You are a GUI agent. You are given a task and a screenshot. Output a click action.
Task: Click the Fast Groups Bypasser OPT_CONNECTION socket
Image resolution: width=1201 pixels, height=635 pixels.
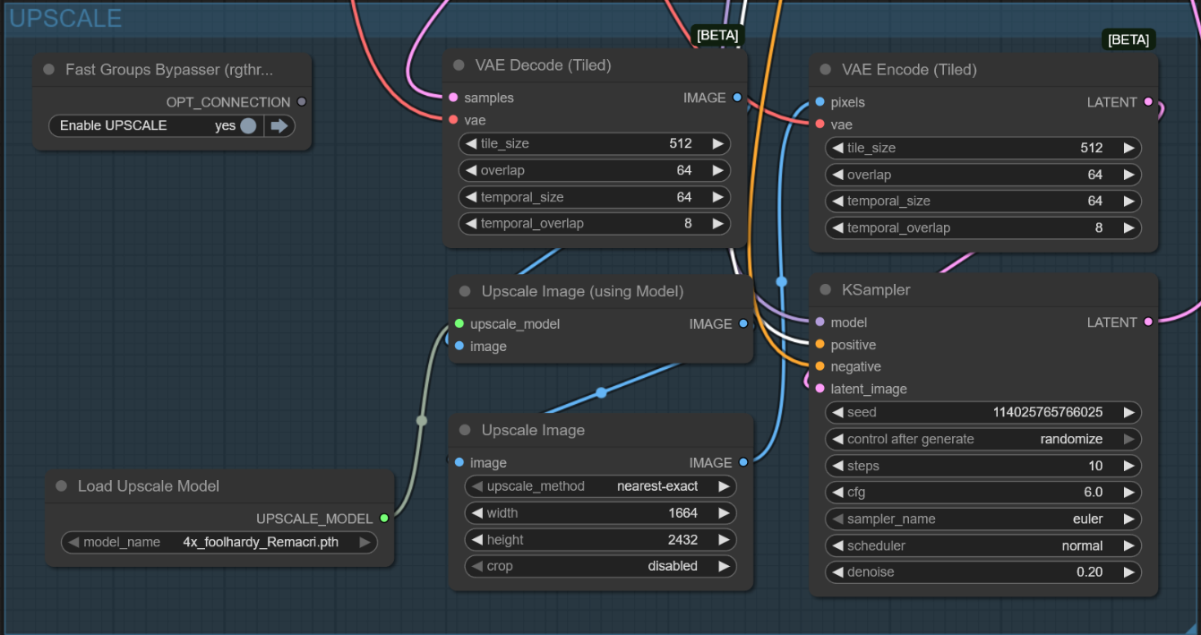(x=302, y=102)
